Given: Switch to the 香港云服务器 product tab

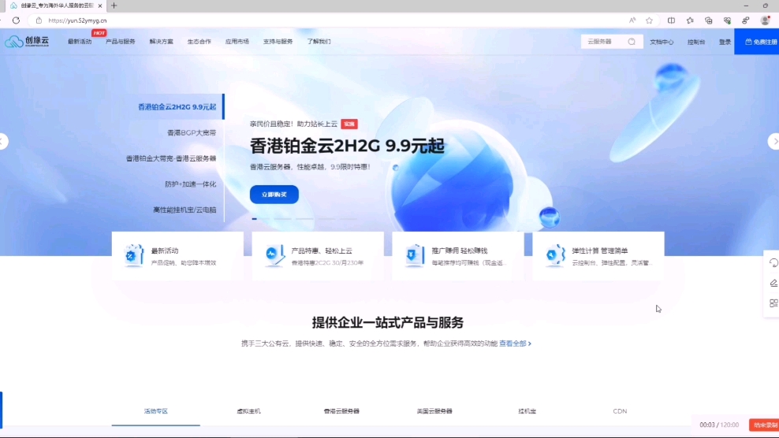Looking at the screenshot, I should [341, 411].
